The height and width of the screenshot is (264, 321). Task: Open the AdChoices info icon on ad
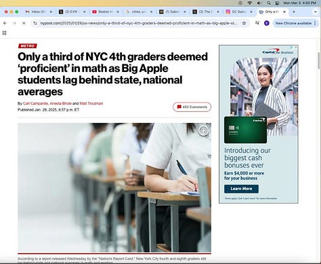tap(291, 48)
